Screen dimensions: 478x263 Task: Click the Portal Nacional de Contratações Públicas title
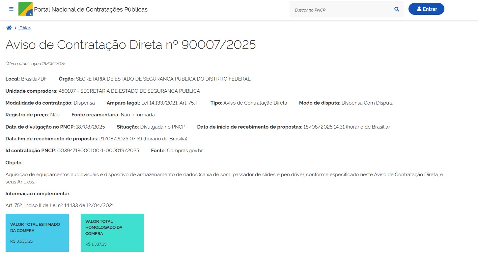point(91,10)
